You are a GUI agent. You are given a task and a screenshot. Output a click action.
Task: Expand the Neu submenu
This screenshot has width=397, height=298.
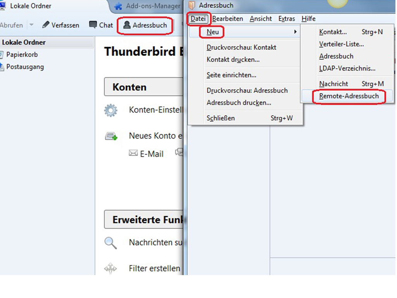coord(212,32)
